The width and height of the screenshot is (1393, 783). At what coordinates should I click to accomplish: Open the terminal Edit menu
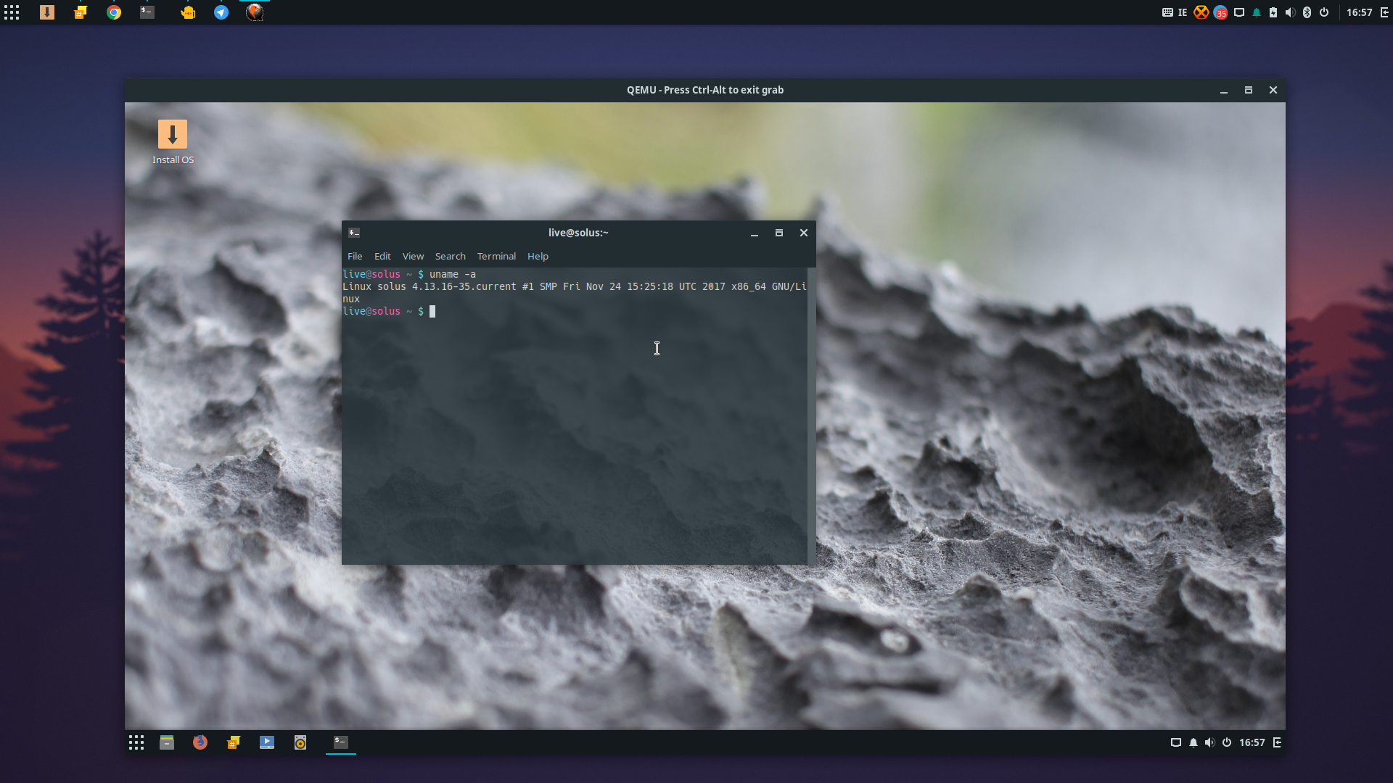pyautogui.click(x=382, y=257)
